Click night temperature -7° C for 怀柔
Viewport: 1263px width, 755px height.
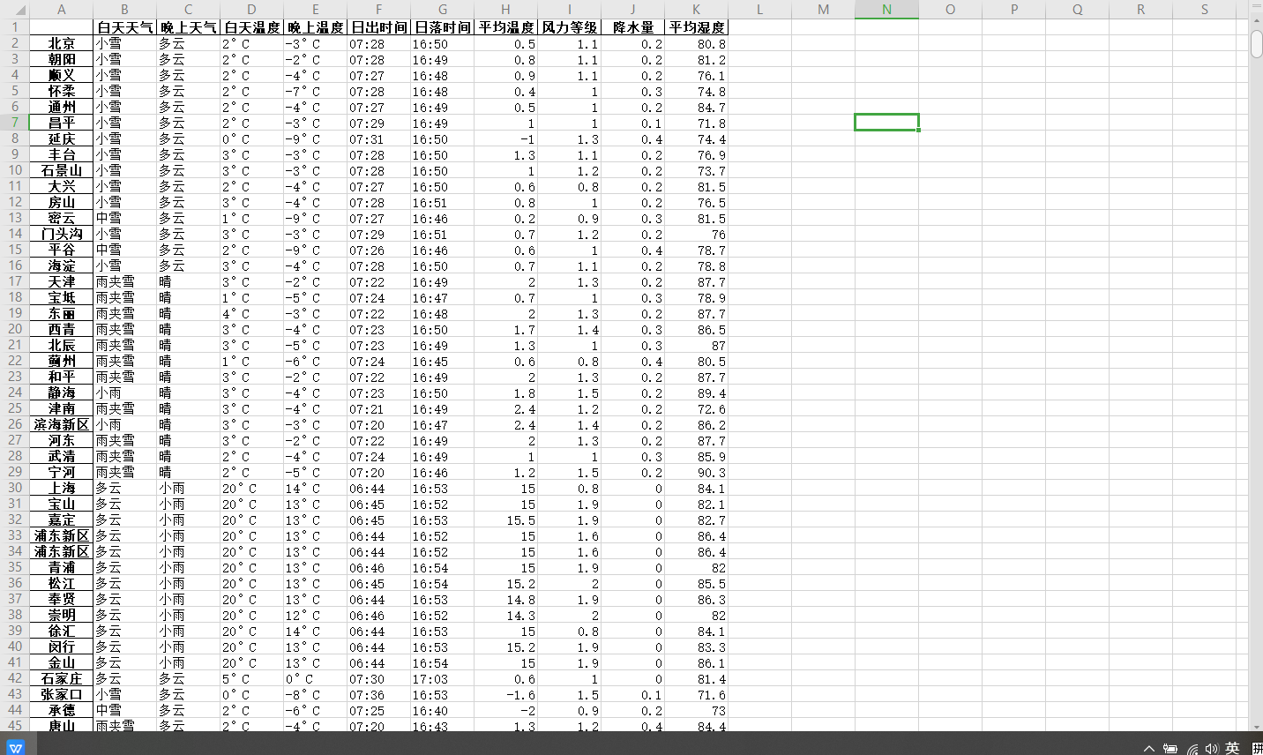[315, 91]
